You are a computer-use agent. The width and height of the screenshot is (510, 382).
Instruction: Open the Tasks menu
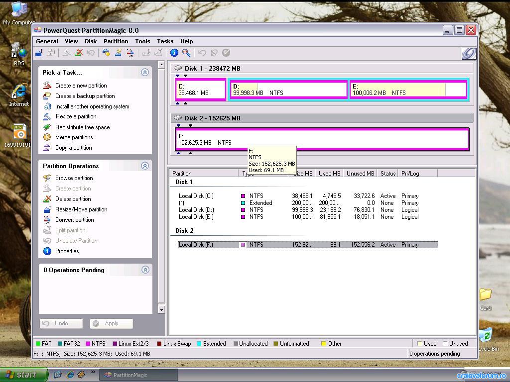pyautogui.click(x=165, y=41)
